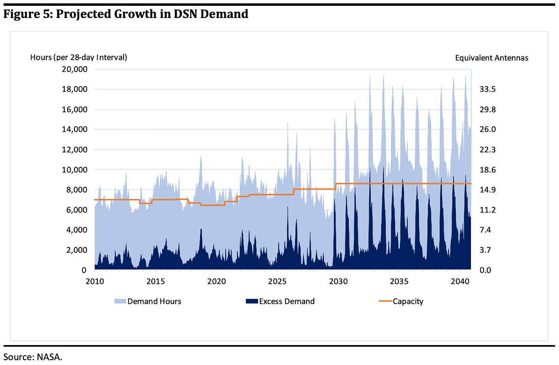
Task: Click the 'Hours (per 28-day Interval)' axis title
Action: 79,57
